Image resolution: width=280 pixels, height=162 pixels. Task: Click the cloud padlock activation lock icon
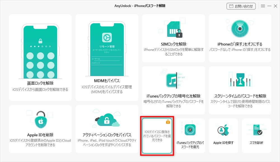point(107,120)
